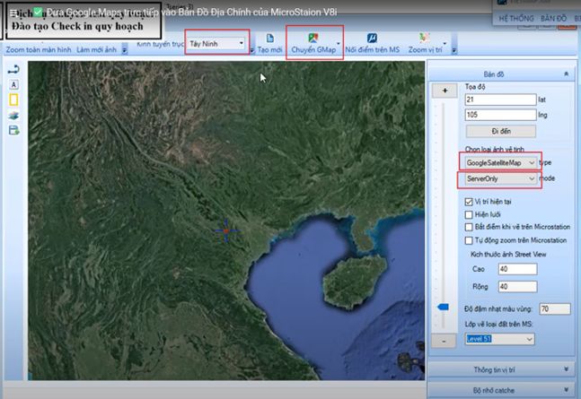Click the orange crosshair marker on the map

tap(226, 231)
